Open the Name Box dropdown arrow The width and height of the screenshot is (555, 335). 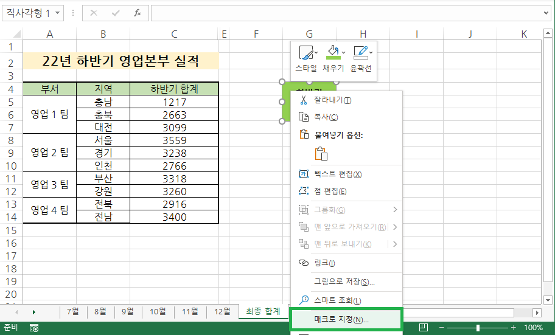[x=58, y=13]
